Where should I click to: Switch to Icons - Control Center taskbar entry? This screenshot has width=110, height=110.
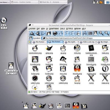click(24, 2)
